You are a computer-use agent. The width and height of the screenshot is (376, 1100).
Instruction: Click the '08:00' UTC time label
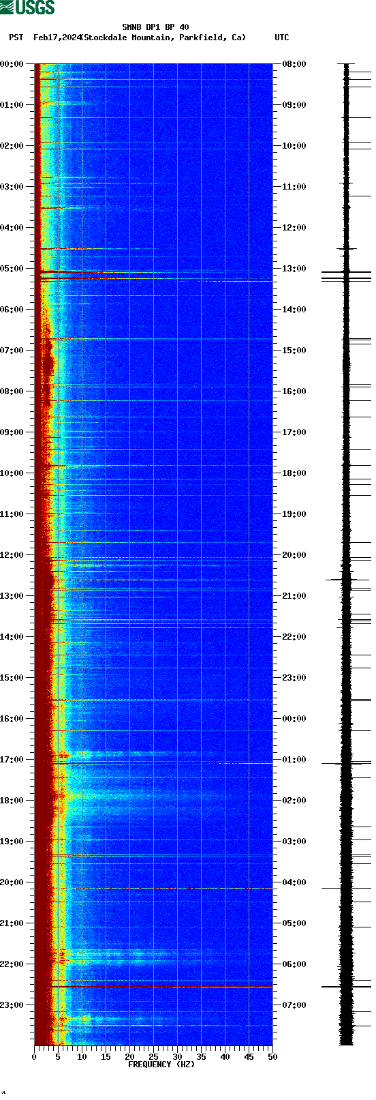coord(294,64)
